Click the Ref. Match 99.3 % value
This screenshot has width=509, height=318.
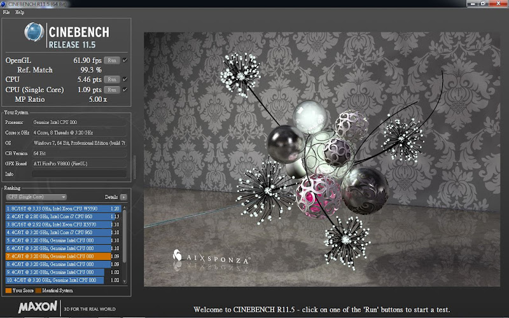pyautogui.click(x=91, y=70)
